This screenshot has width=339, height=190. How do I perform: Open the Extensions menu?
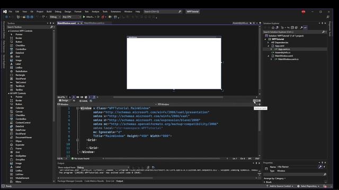pyautogui.click(x=116, y=12)
